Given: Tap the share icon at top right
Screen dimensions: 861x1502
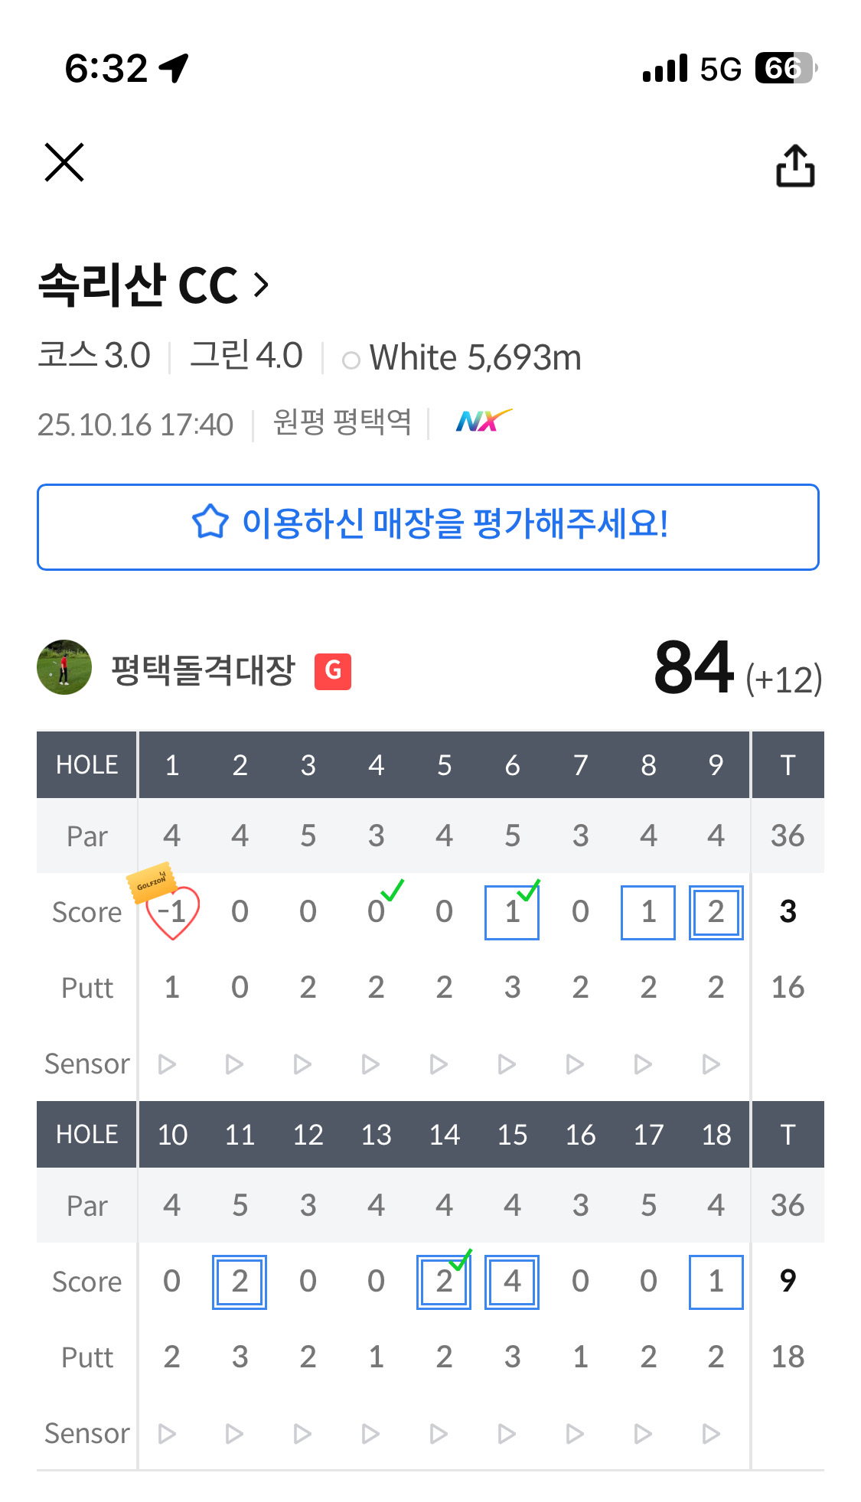Looking at the screenshot, I should (x=795, y=165).
